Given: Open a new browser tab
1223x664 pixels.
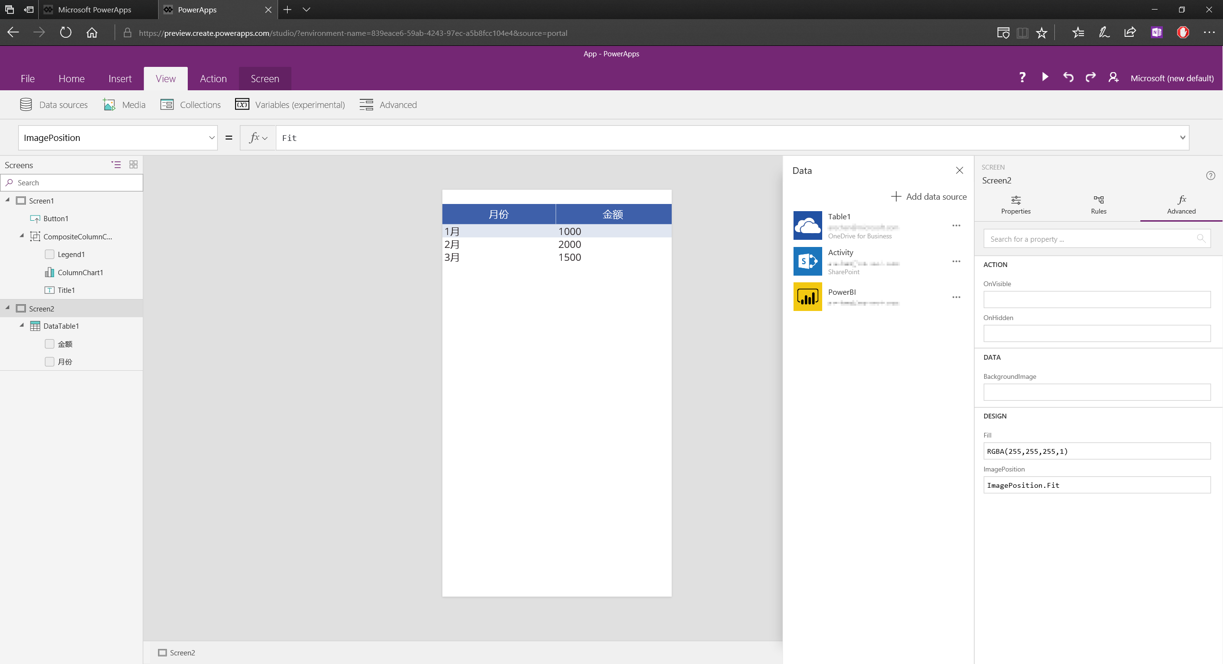Looking at the screenshot, I should (287, 10).
